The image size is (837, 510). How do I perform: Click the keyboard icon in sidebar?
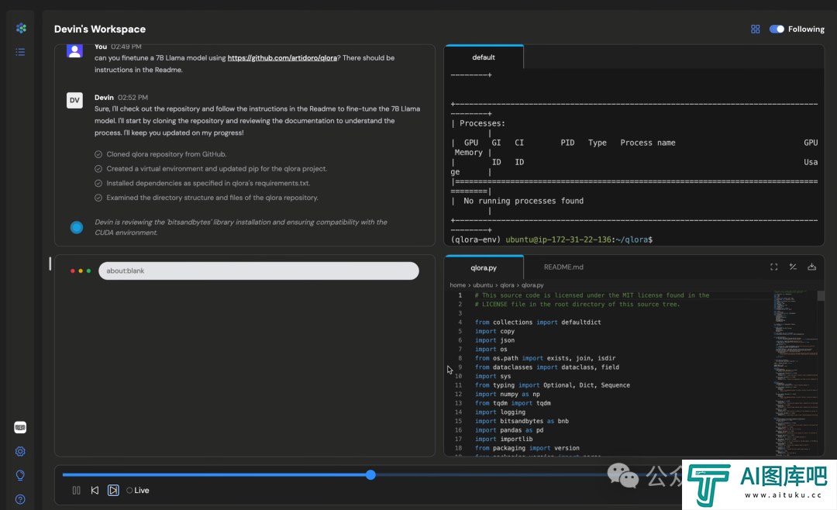pyautogui.click(x=20, y=427)
